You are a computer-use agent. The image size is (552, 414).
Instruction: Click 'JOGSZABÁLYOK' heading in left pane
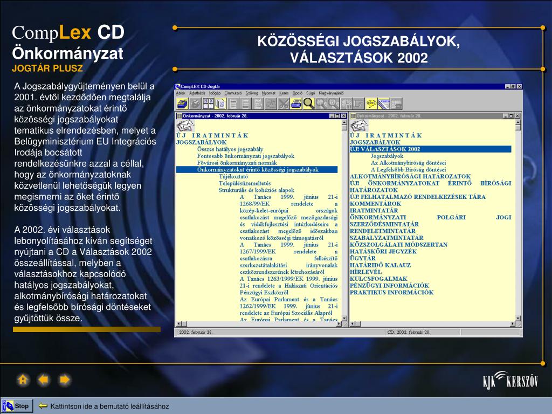coord(202,142)
